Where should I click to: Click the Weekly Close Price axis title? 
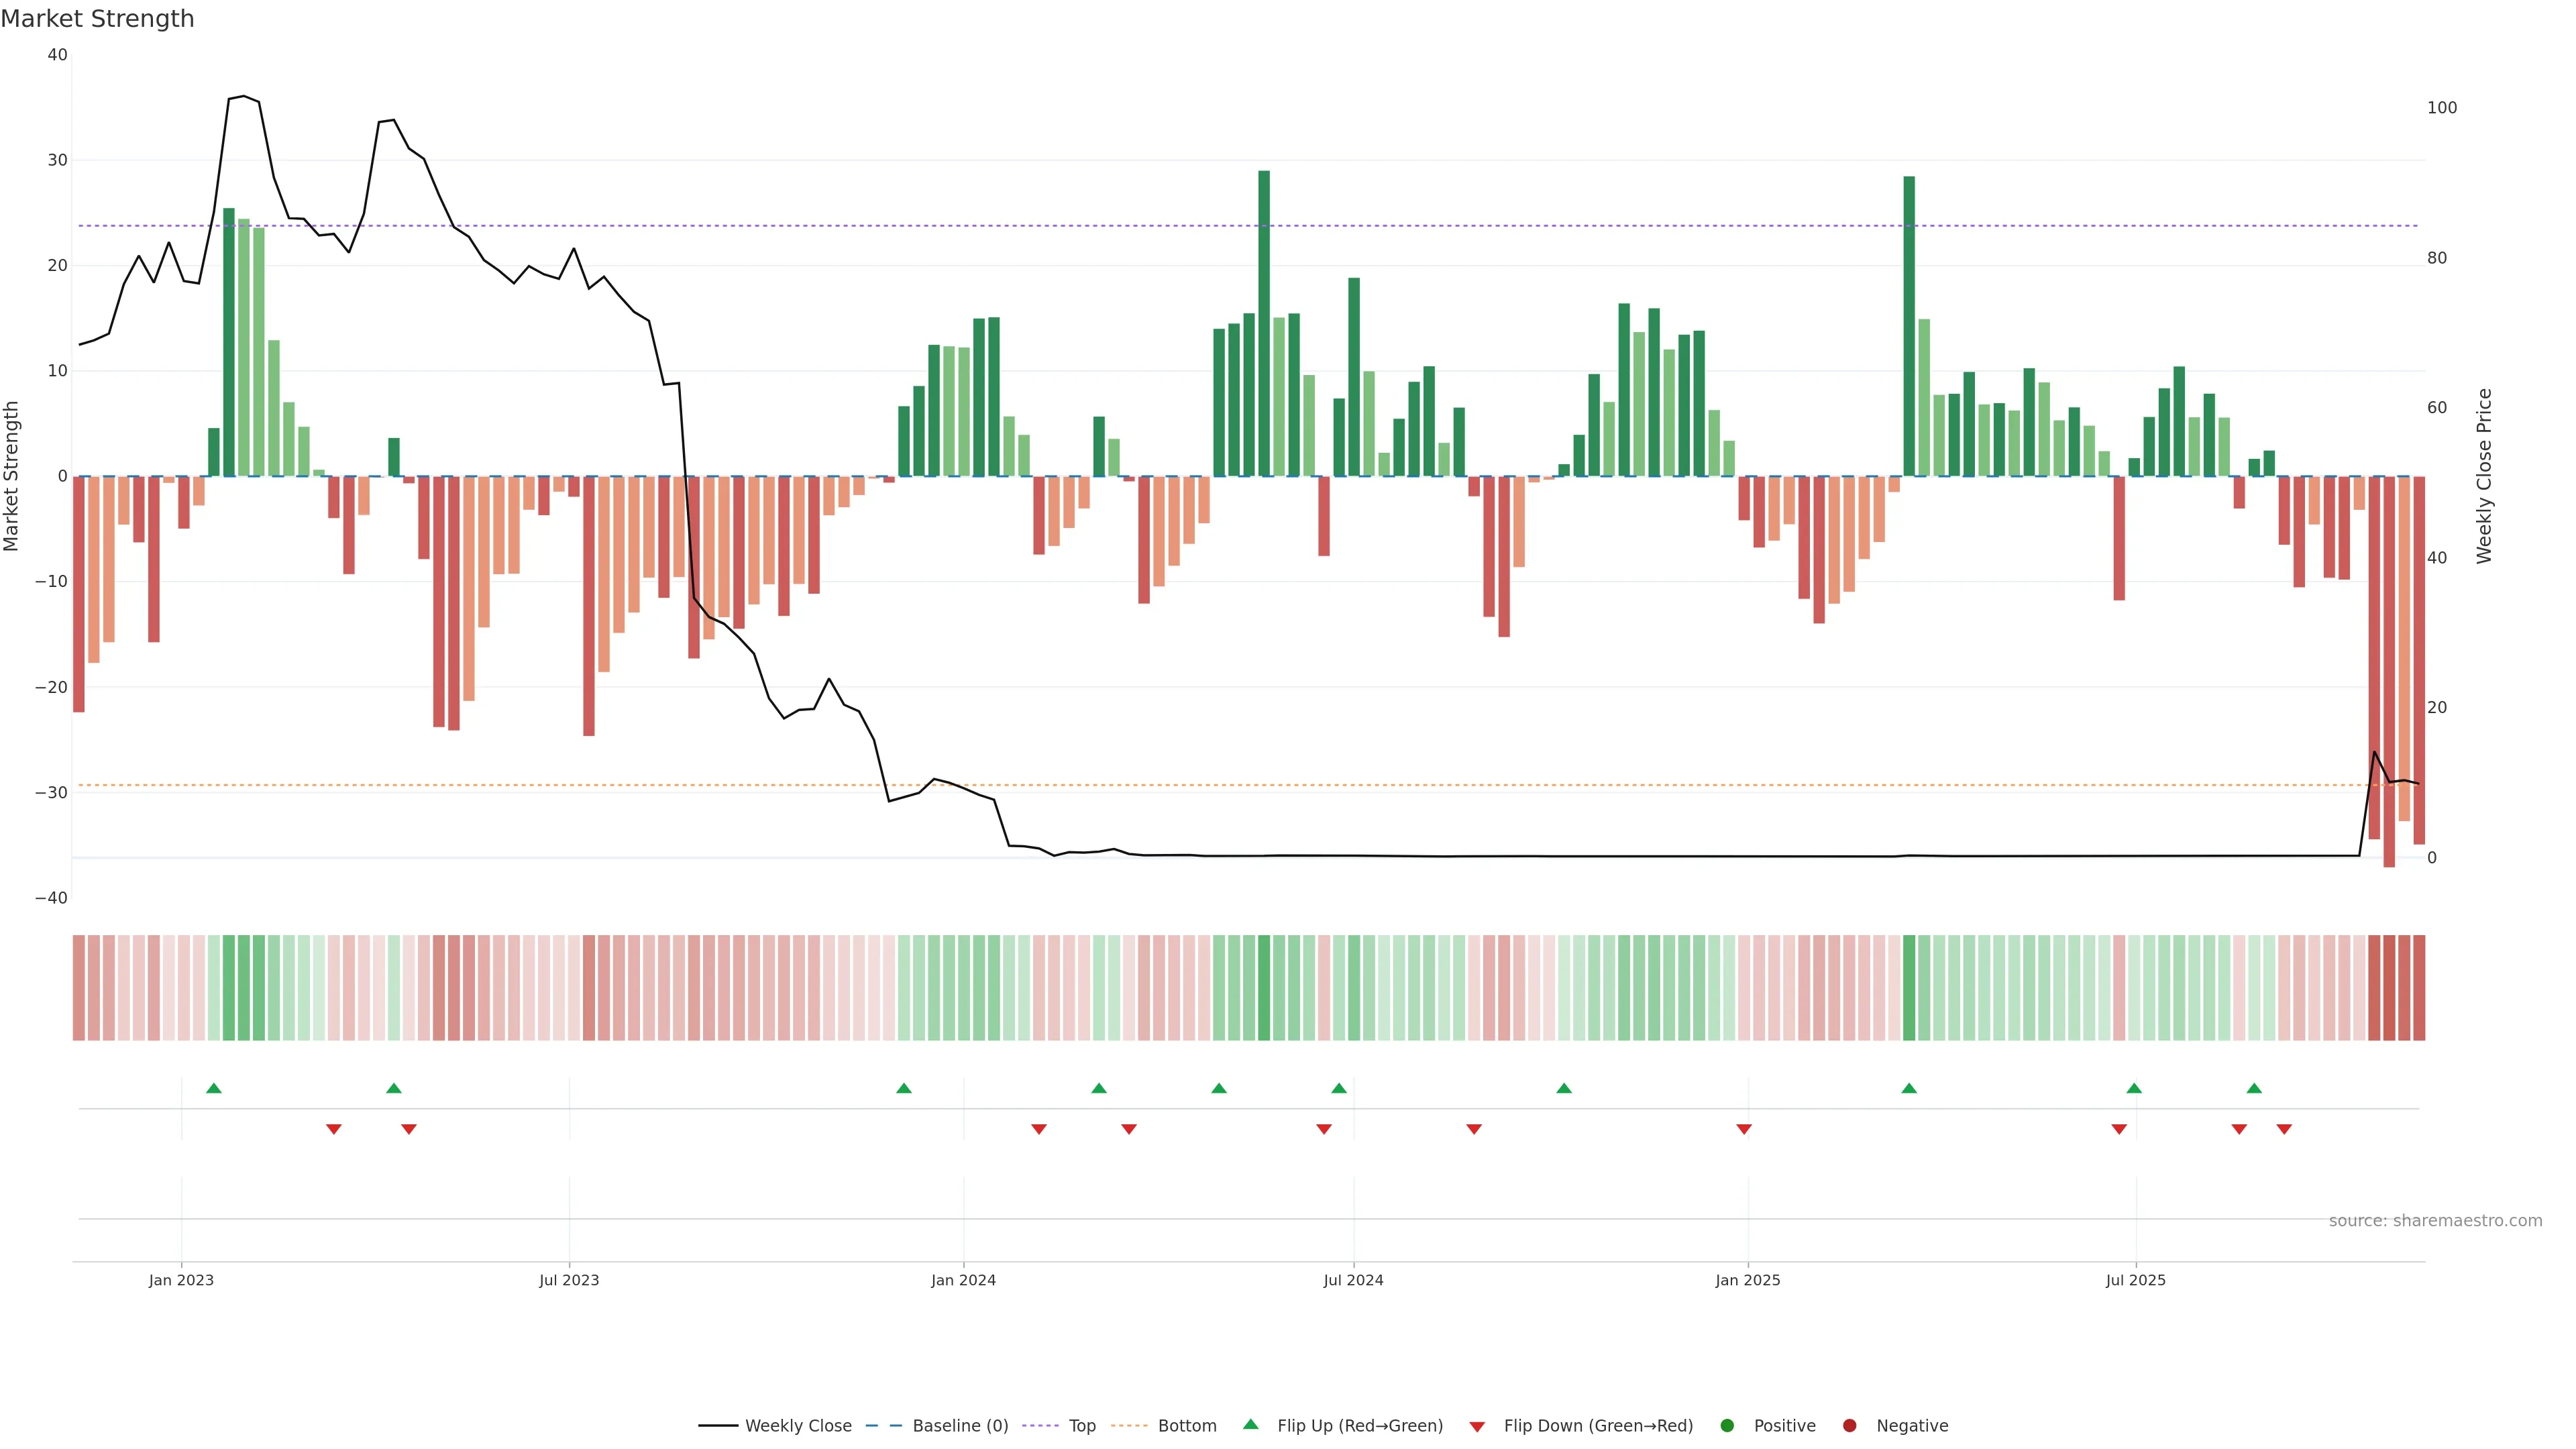click(x=2484, y=476)
